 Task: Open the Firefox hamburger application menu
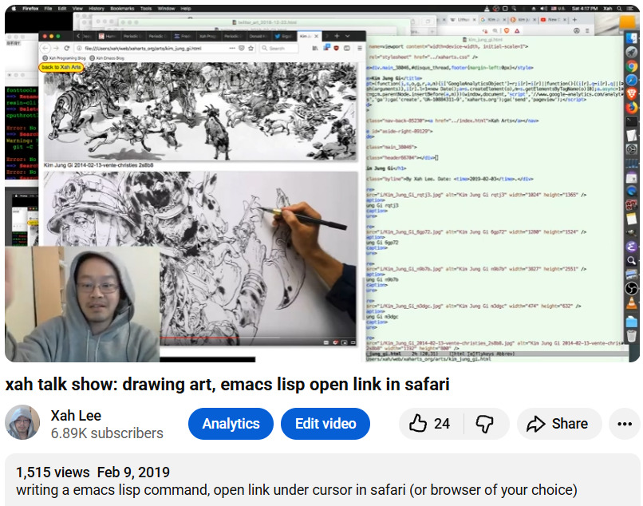coord(360,48)
